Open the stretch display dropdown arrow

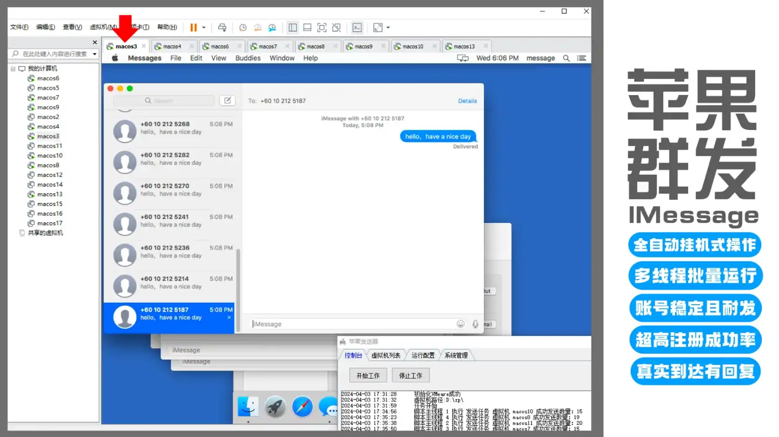[x=388, y=27]
